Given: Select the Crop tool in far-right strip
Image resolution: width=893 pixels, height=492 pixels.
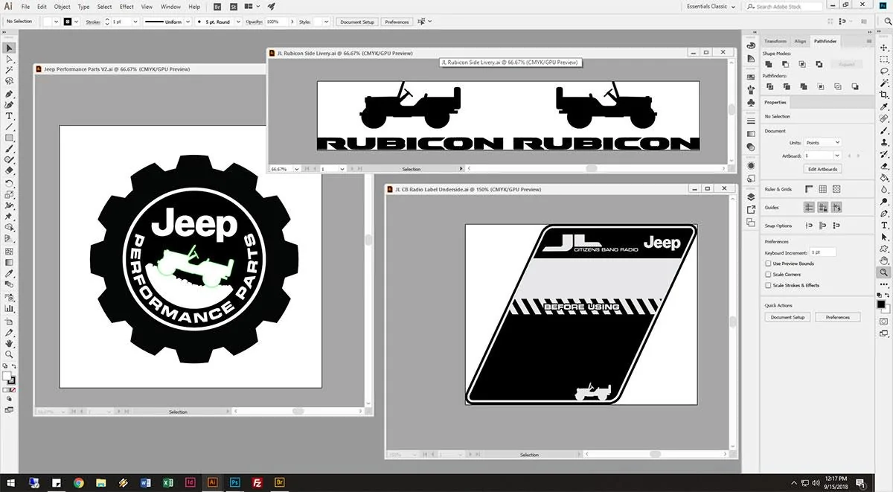Looking at the screenshot, I should point(884,95).
